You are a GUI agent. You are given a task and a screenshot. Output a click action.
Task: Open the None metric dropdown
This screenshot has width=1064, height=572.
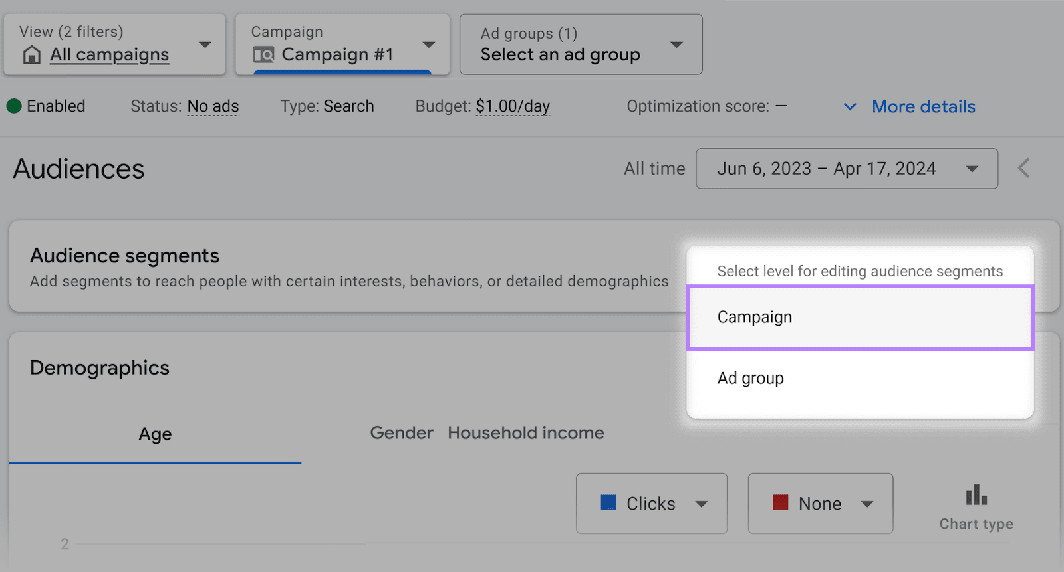pos(820,504)
